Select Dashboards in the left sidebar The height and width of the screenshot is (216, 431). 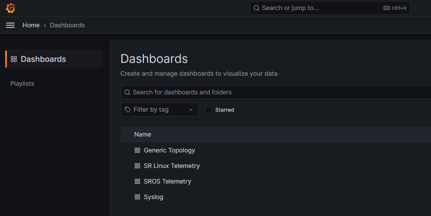43,59
